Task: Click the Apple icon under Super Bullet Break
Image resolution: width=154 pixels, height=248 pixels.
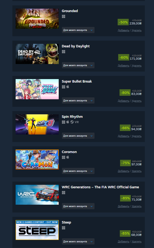Action: [x=68, y=87]
